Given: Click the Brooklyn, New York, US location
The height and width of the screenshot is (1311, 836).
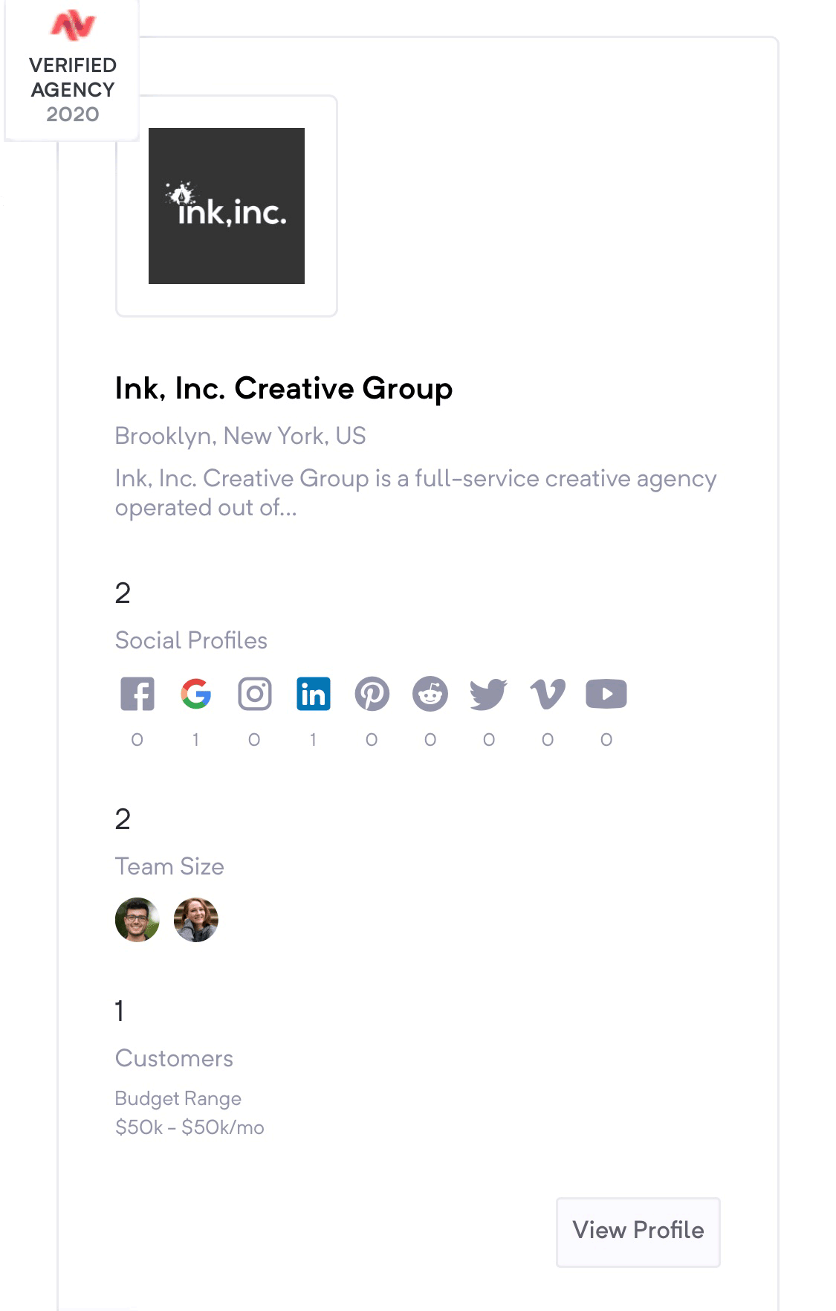Looking at the screenshot, I should [x=241, y=436].
